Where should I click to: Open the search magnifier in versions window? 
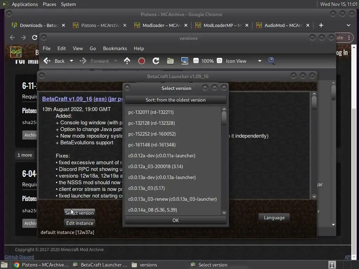271,61
